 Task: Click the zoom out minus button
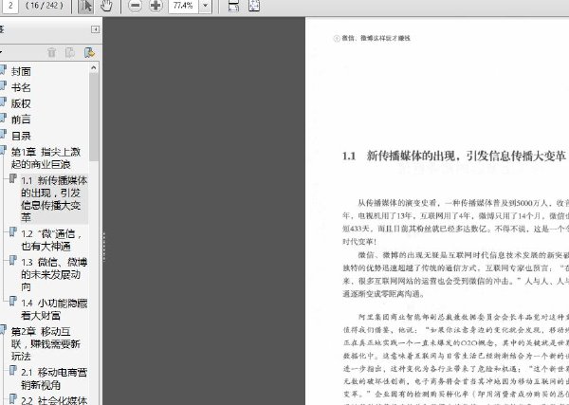click(135, 6)
